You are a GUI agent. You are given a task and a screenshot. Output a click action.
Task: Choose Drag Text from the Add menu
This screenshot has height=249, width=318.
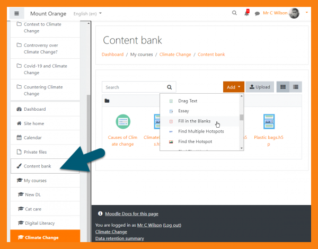[188, 101]
